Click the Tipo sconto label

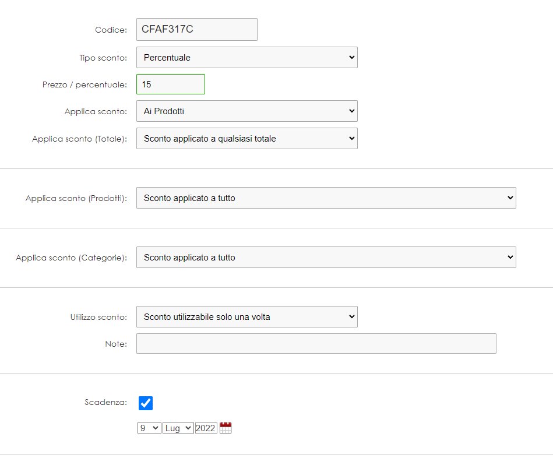[103, 58]
